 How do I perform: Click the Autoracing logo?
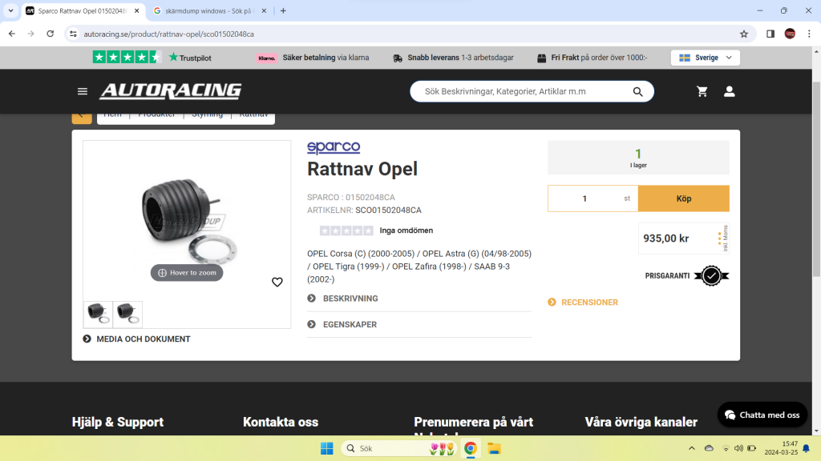click(171, 91)
